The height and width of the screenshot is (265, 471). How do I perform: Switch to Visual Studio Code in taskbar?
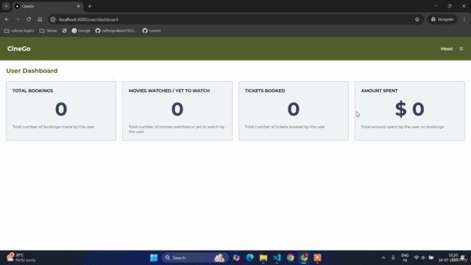(x=277, y=258)
